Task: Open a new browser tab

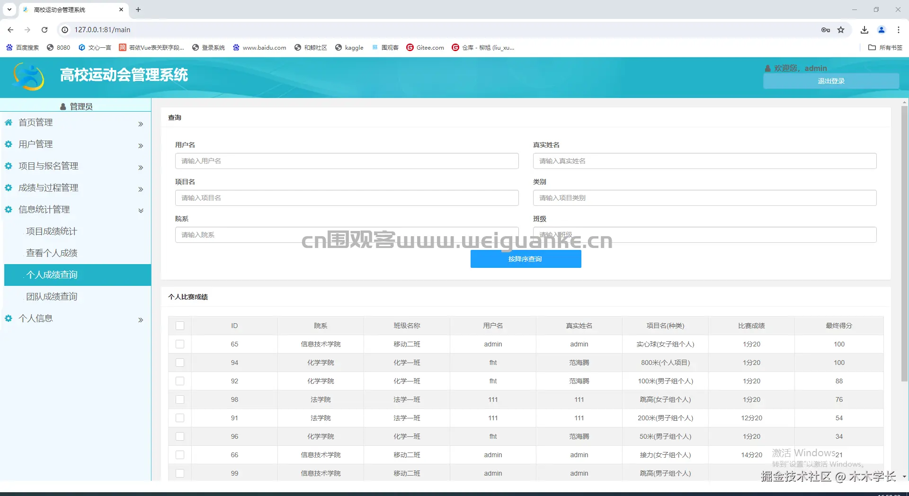Action: (x=138, y=9)
